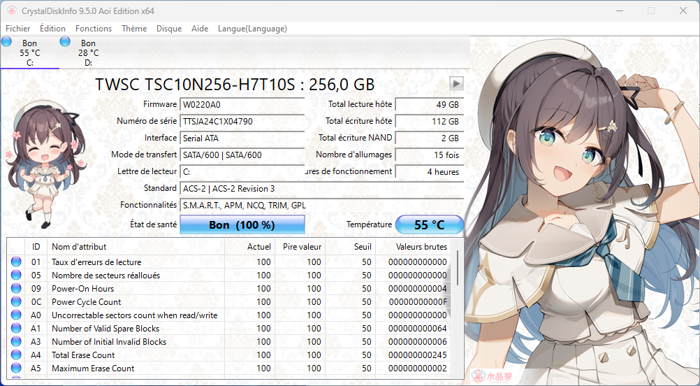Click the status orb for drive C:
The height and width of the screenshot is (386, 700).
[6, 41]
